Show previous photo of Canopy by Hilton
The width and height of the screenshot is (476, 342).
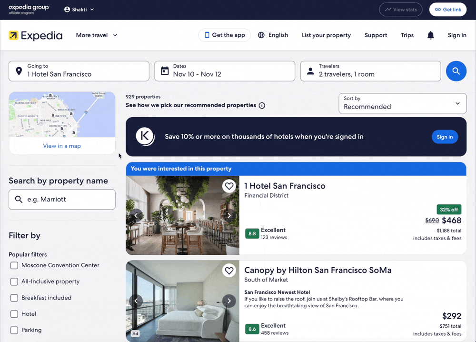coord(136,301)
